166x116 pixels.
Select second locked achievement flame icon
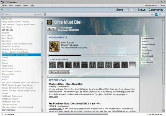click(60, 65)
